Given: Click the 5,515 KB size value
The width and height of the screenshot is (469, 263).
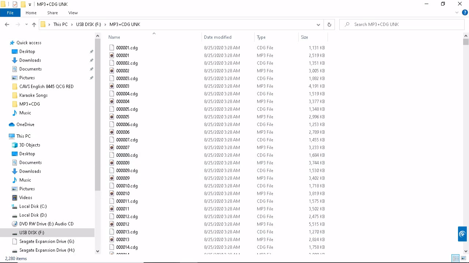Looking at the screenshot, I should [317, 224].
